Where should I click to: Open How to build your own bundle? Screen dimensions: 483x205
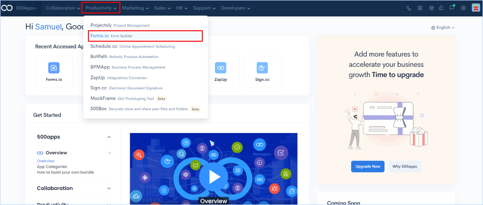tap(65, 172)
